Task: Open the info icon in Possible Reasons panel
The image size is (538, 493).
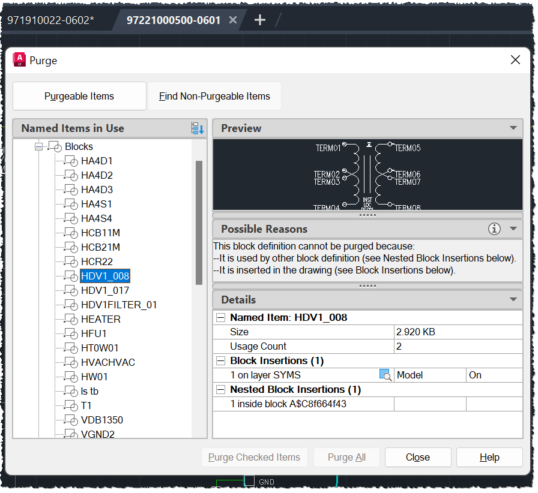Action: click(495, 229)
